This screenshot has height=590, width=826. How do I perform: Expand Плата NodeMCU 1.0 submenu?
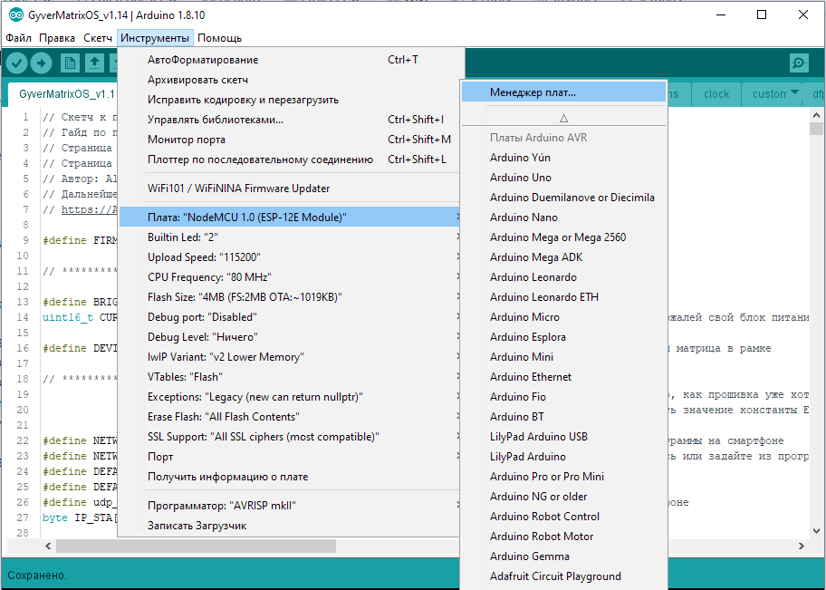290,218
